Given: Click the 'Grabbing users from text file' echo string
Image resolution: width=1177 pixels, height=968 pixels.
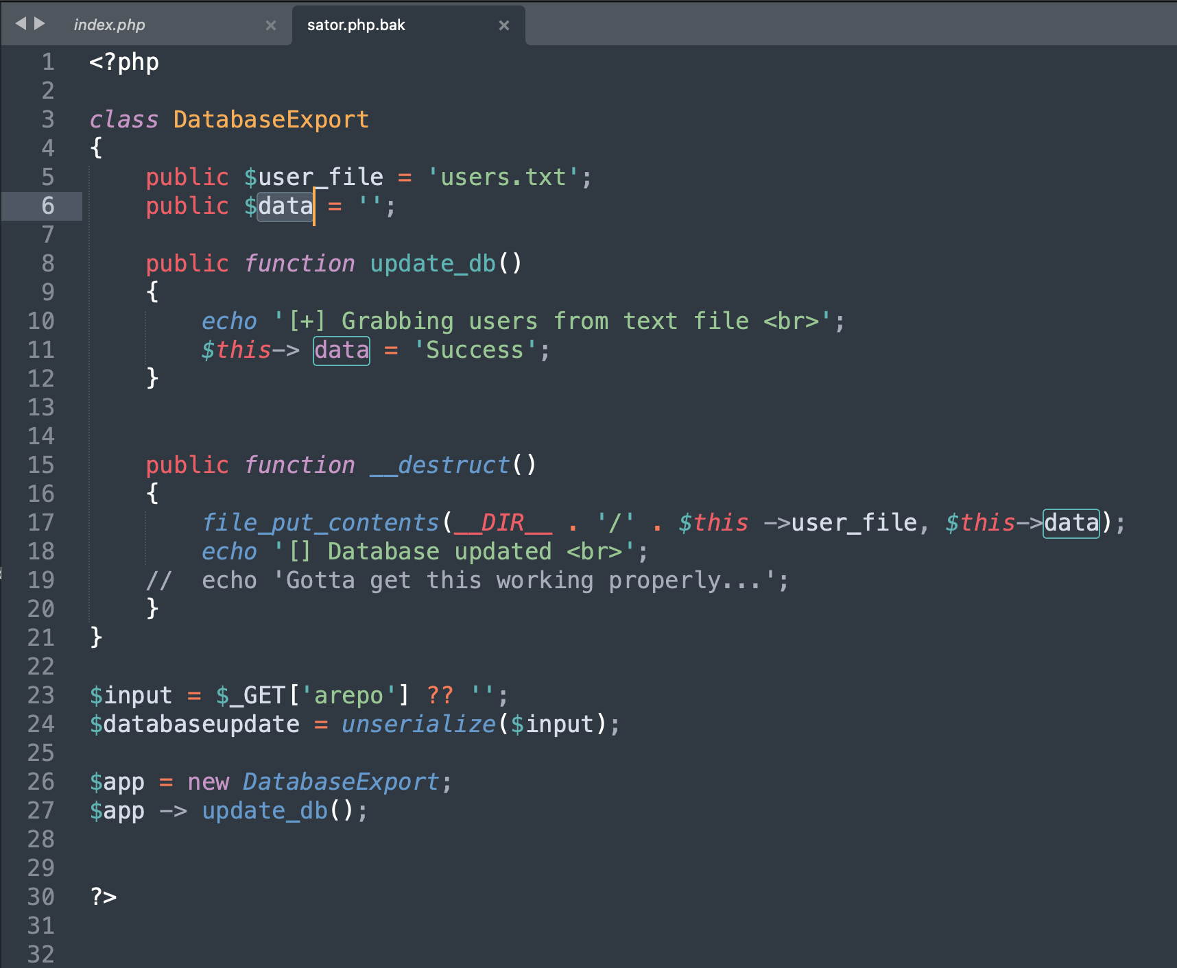Looking at the screenshot, I should click(552, 322).
